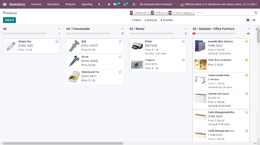Click the All column progress bar
Viewport: 260px width, 145px height.
coord(24,33)
